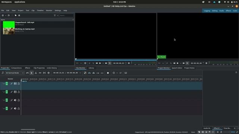Select the Razor (scissors) tool
The image size is (239, 134).
pyautogui.click(x=36, y=73)
